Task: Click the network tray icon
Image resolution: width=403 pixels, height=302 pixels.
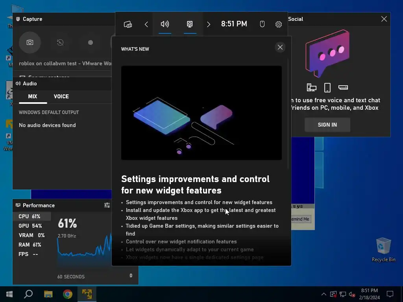Action: pos(343,294)
